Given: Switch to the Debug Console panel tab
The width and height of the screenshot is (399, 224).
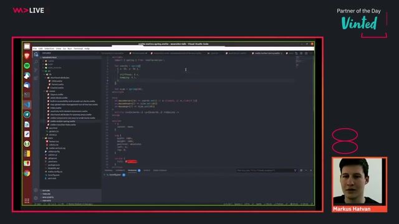Looking at the screenshot, I should [160, 170].
